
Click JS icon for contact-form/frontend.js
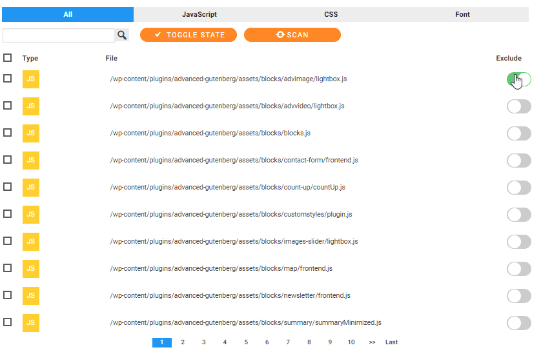(31, 161)
